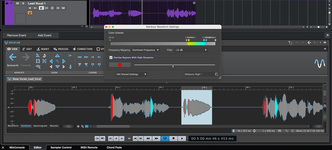Click Add Event button
The height and width of the screenshot is (150, 332).
click(x=44, y=35)
